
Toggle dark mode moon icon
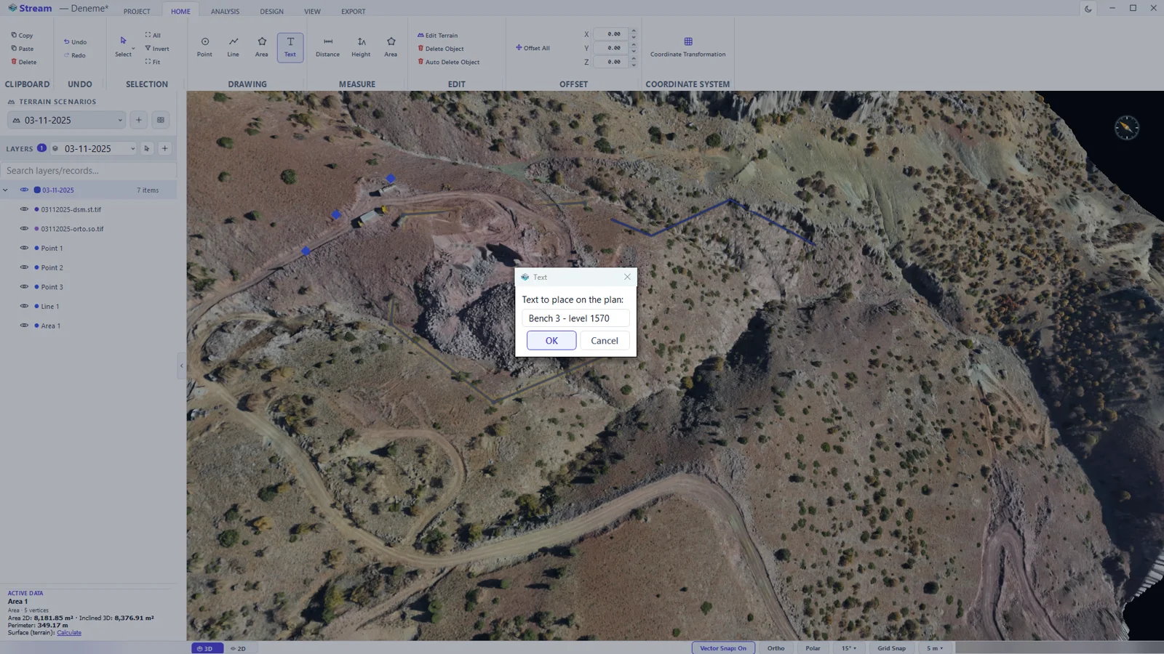click(x=1088, y=9)
